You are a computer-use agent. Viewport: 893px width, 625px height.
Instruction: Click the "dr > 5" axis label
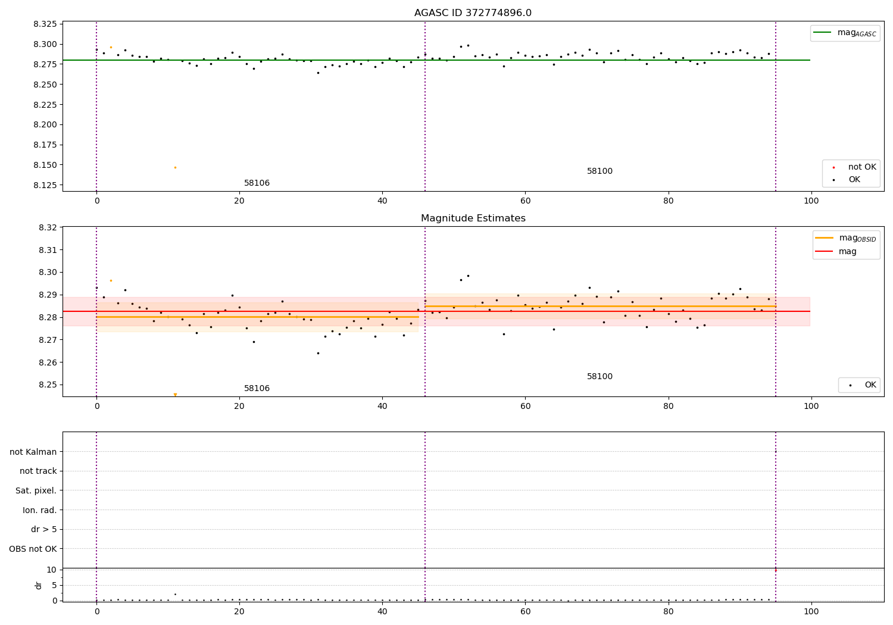coord(44,530)
